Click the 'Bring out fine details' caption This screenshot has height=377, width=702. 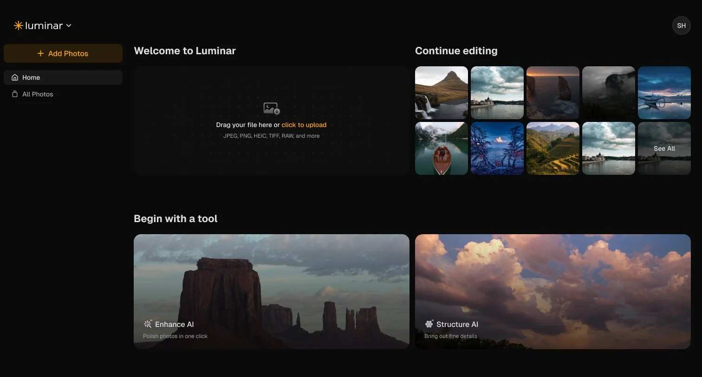coord(451,336)
